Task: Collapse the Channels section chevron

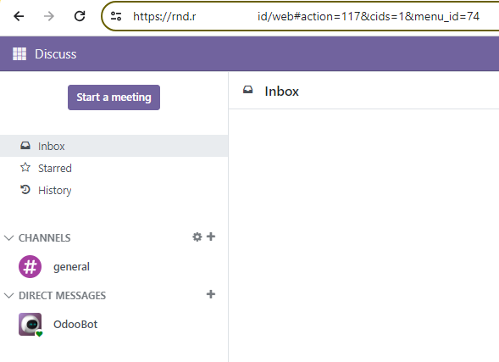Action: coord(9,238)
